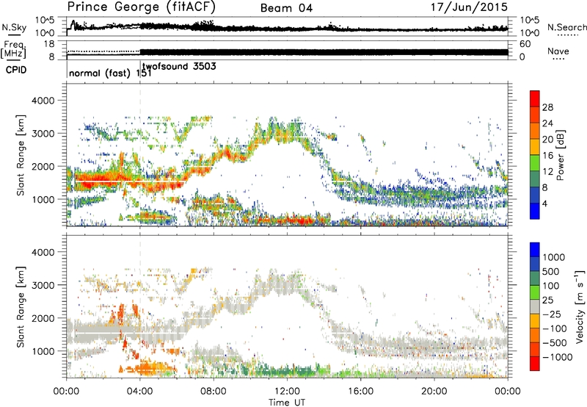Click the '16:00' time tick label
587x407 pixels.
click(x=360, y=392)
